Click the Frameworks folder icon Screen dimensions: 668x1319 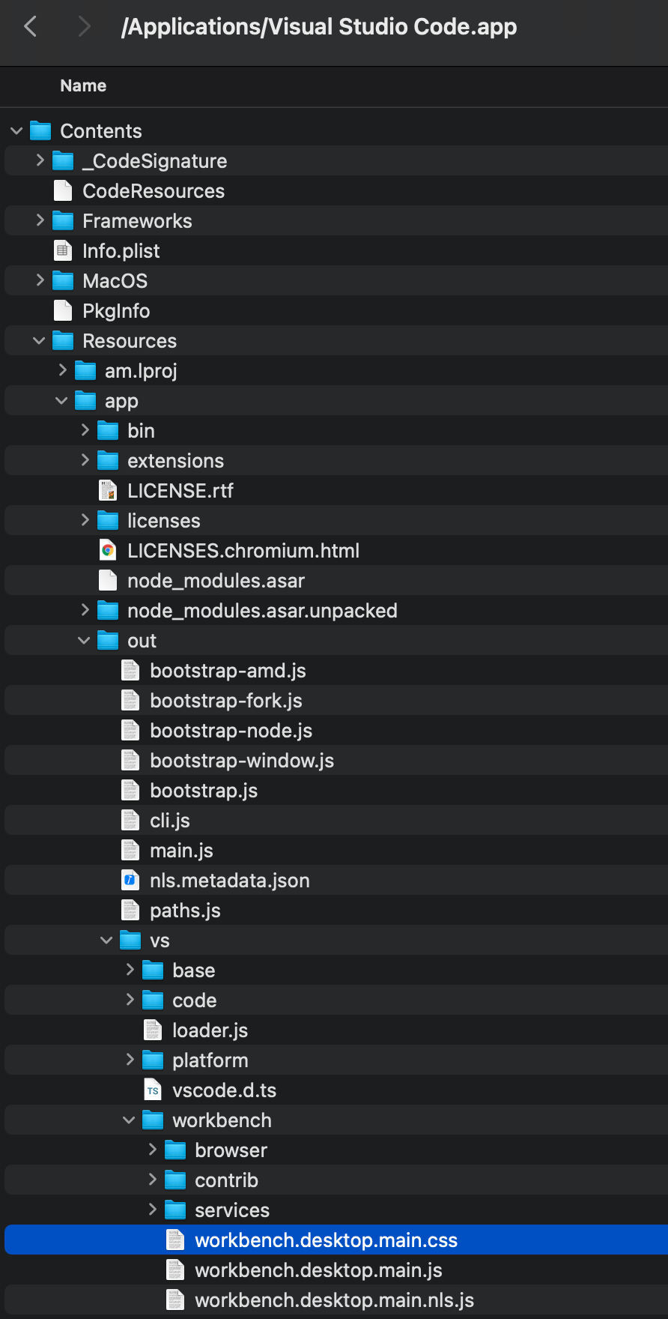pyautogui.click(x=63, y=221)
